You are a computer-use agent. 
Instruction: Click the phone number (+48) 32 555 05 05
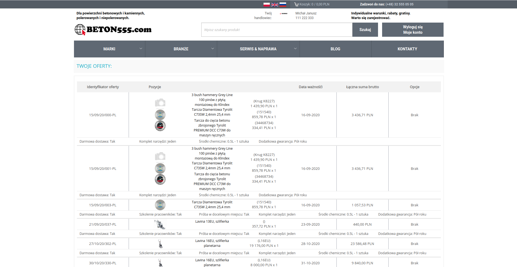[400, 4]
